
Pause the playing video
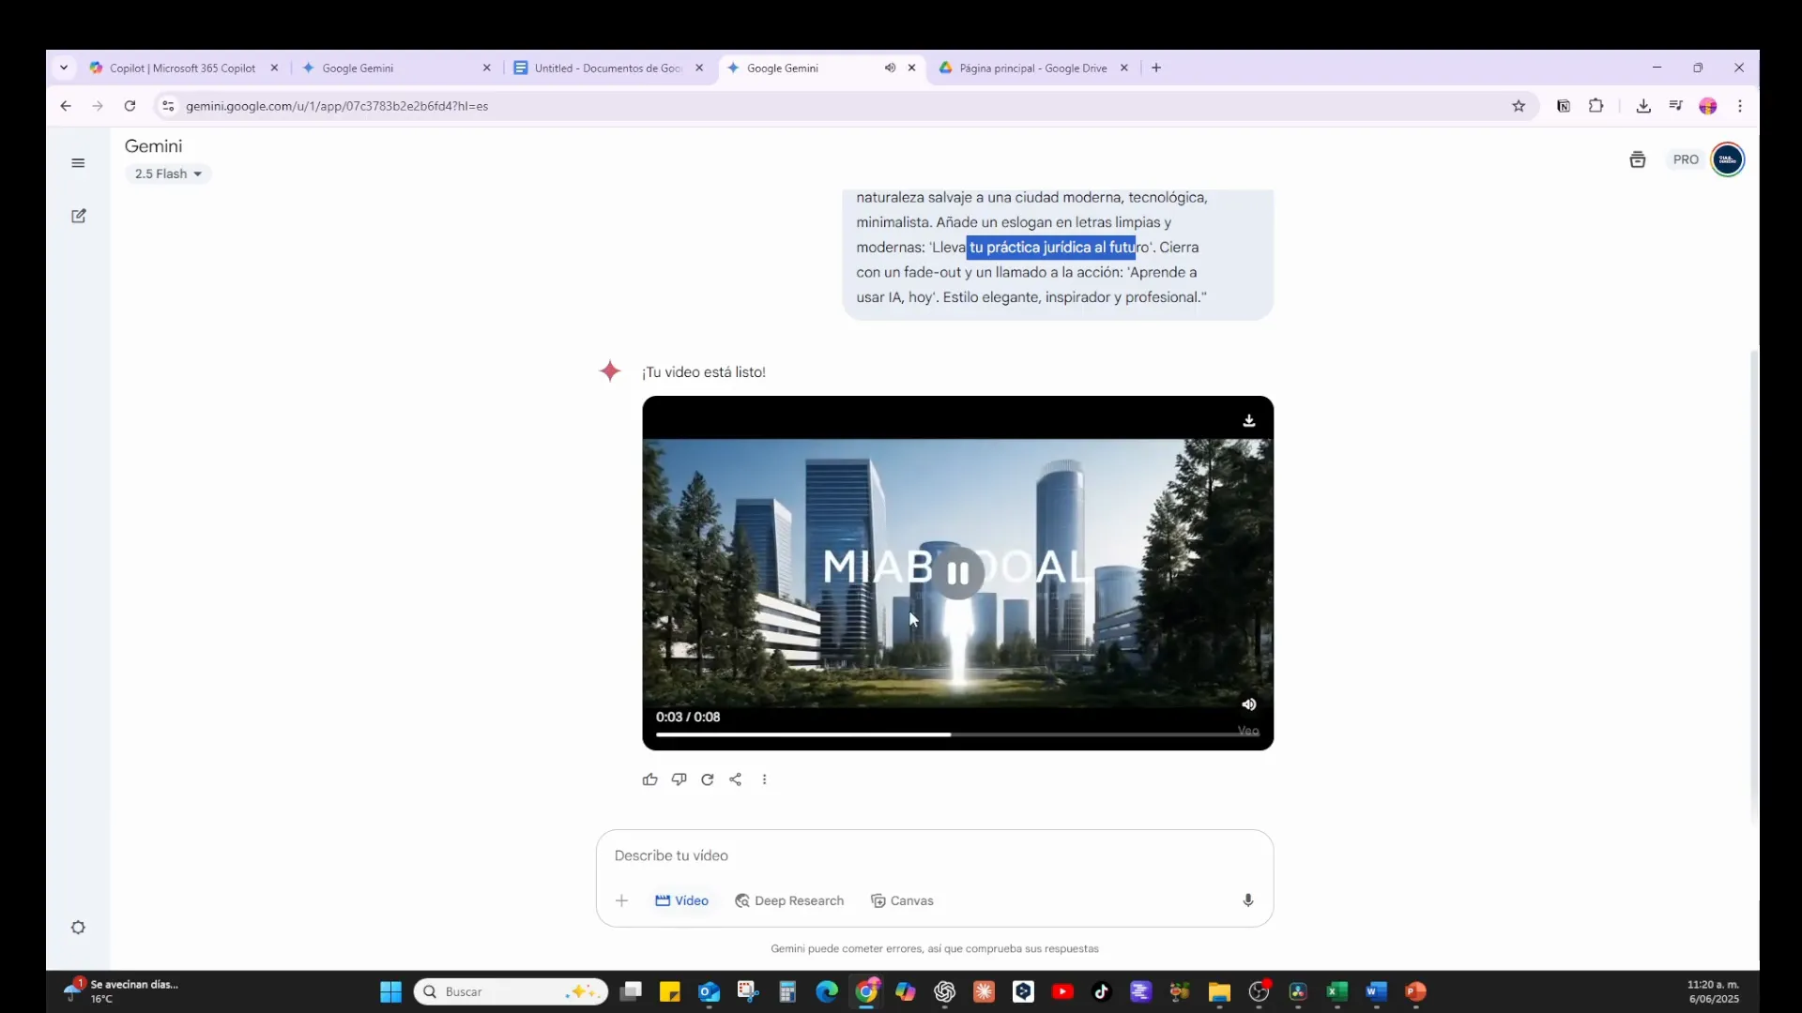coord(958,574)
